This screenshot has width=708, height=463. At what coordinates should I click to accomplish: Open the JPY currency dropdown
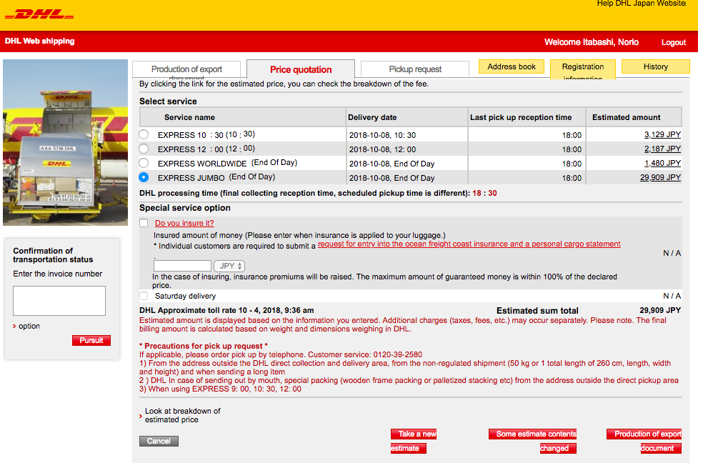click(229, 266)
